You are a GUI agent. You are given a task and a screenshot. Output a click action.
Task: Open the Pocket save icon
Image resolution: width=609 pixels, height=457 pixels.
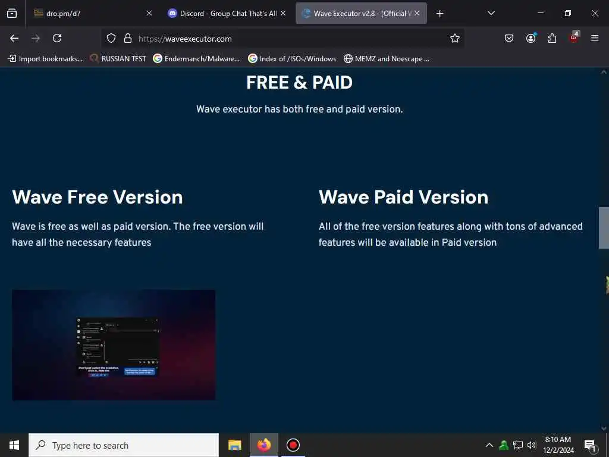(x=509, y=38)
